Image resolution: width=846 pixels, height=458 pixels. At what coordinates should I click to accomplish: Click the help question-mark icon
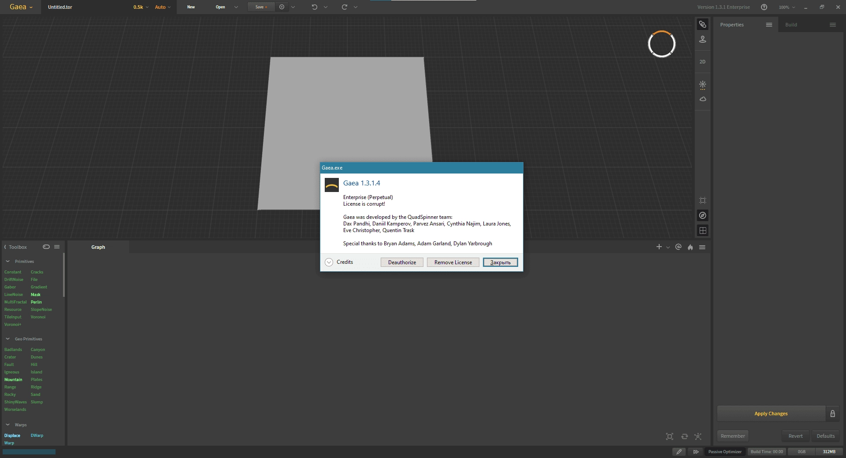764,7
